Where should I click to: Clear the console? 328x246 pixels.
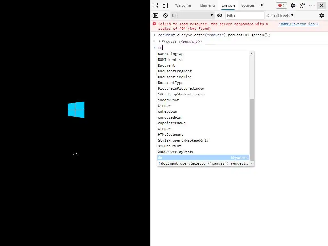165,15
